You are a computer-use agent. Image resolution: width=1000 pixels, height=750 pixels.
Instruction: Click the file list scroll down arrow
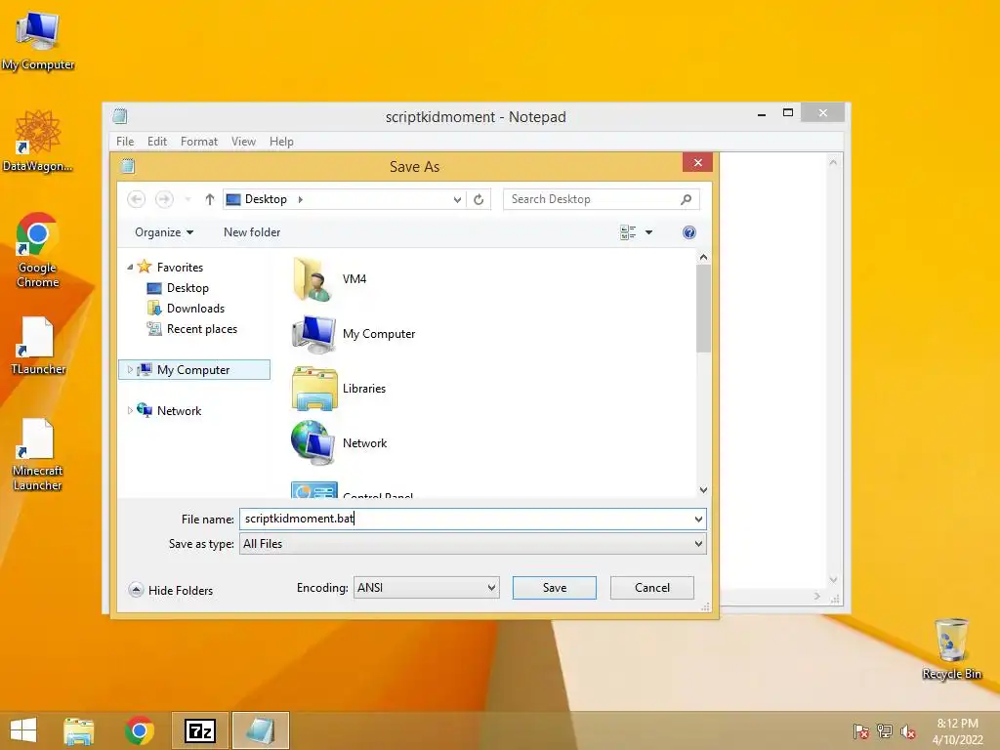click(x=703, y=490)
